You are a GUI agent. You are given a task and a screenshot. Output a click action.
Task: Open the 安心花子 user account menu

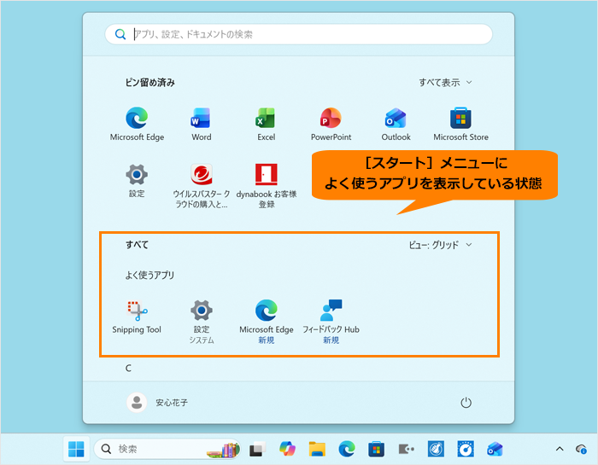pyautogui.click(x=157, y=403)
